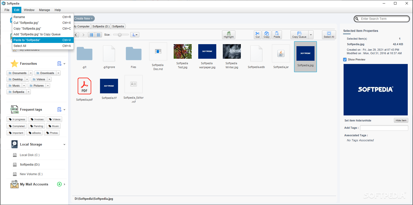Select the Important tag
Viewport: 413px width, 205px height.
tap(16, 133)
